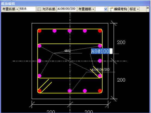Select the bottom-left red corner rebar

click(39, 91)
